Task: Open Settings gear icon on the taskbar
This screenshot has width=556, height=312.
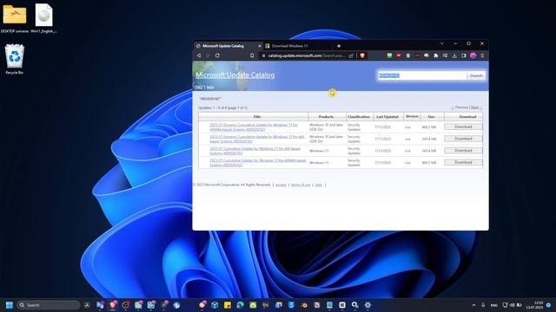Action: (367, 305)
